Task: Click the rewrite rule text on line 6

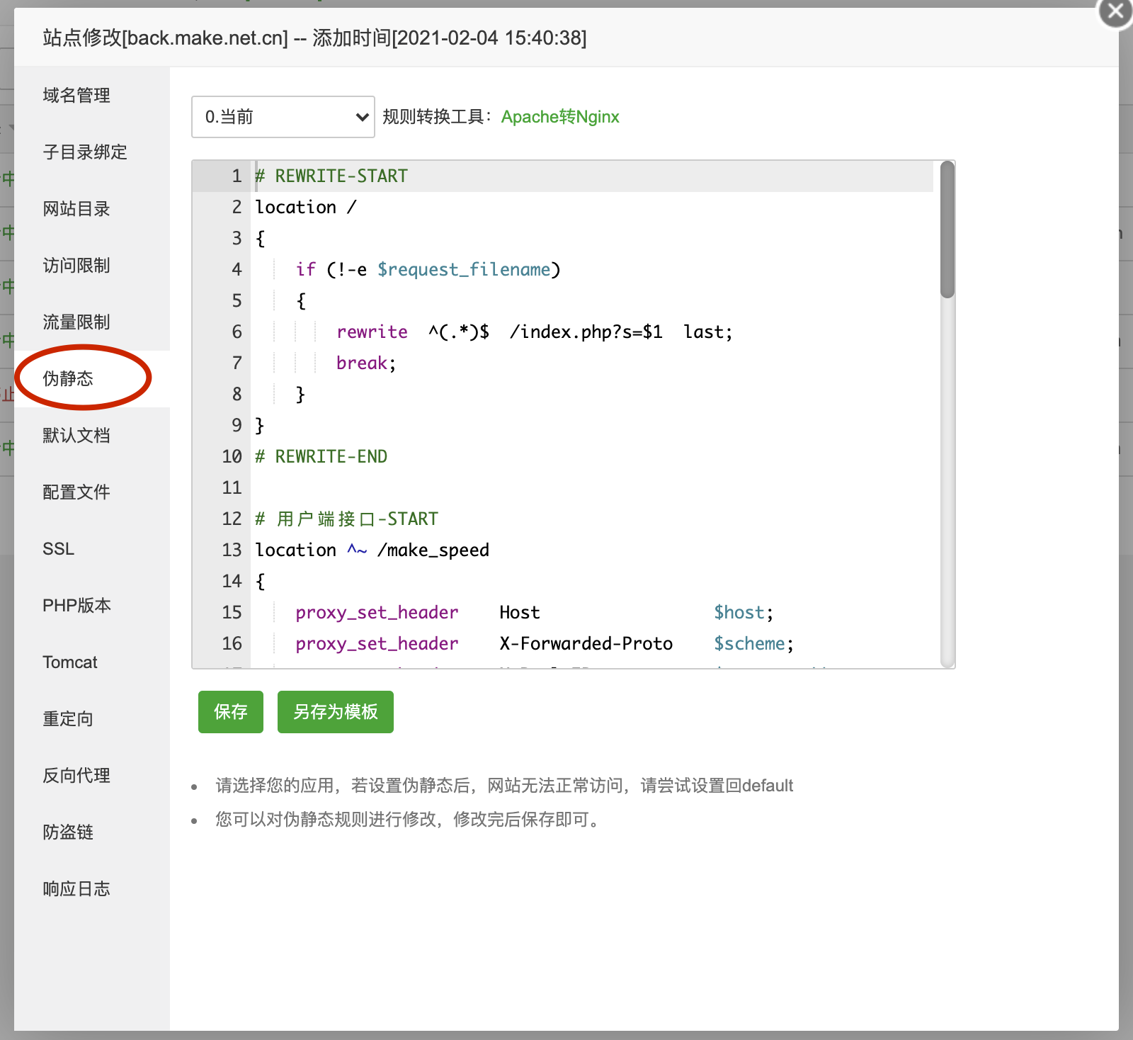Action: click(535, 332)
